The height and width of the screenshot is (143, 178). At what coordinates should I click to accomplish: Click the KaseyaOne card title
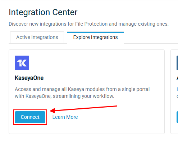pos(29,78)
